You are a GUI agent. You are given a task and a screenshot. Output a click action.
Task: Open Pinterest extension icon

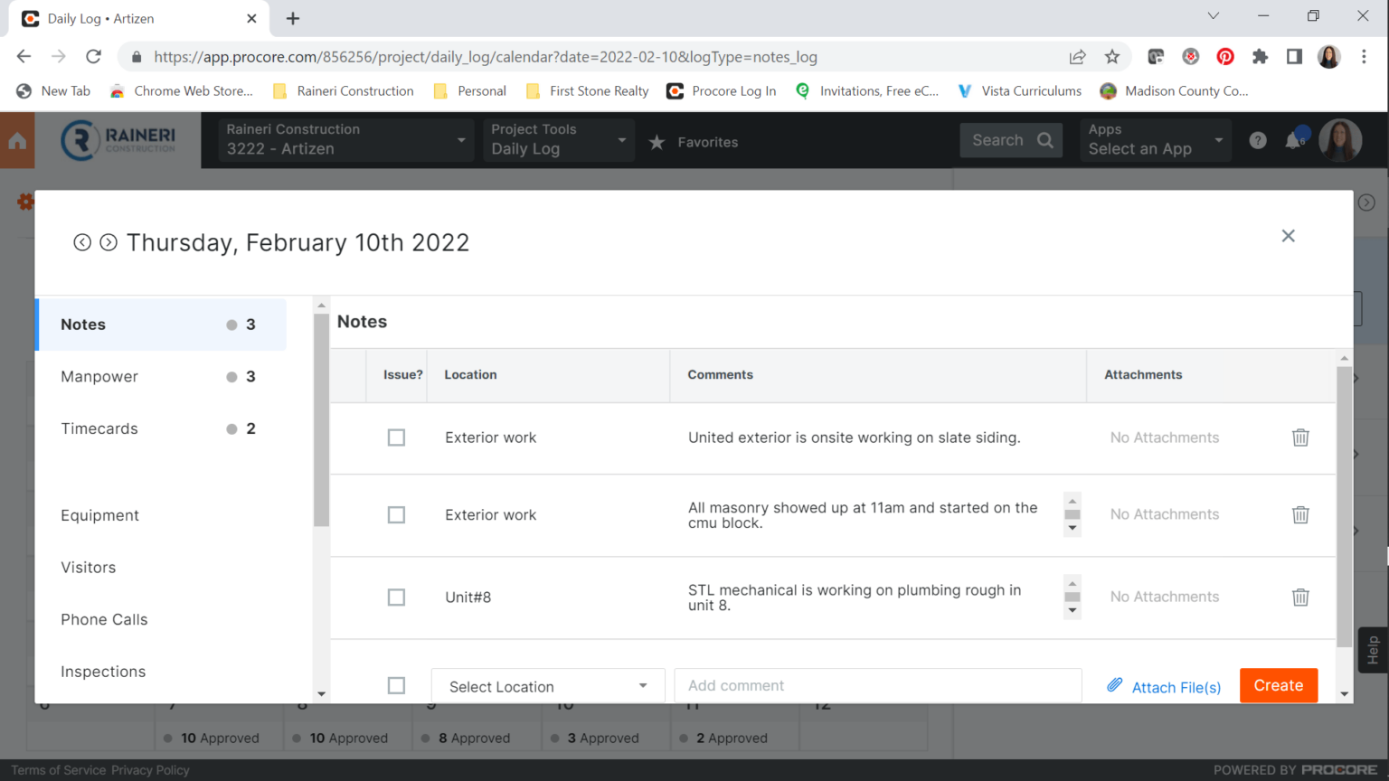(1225, 56)
